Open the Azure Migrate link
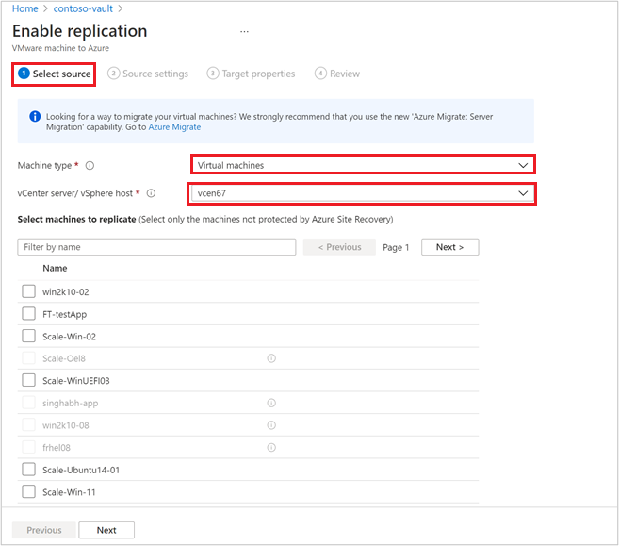Image resolution: width=619 pixels, height=546 pixels. tap(174, 127)
